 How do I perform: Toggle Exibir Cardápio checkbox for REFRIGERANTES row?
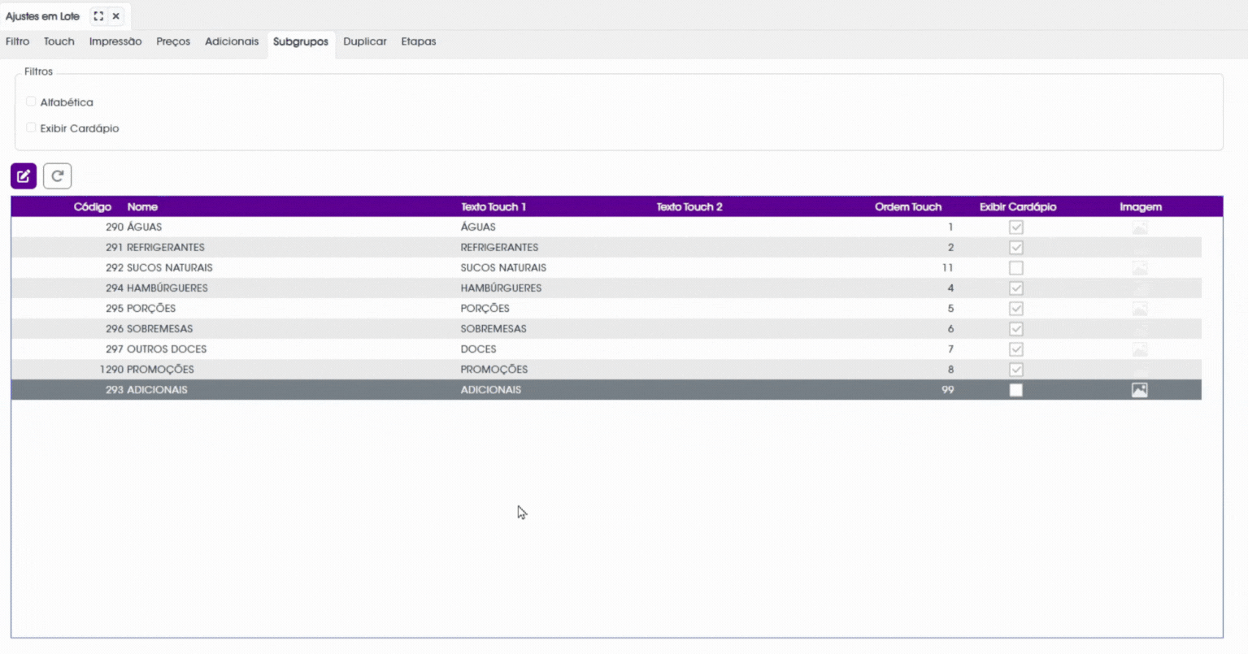(x=1016, y=248)
